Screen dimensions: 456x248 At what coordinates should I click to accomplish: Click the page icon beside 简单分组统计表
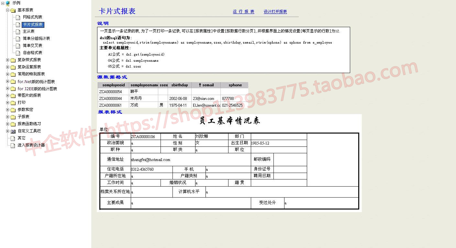pyautogui.click(x=18, y=38)
